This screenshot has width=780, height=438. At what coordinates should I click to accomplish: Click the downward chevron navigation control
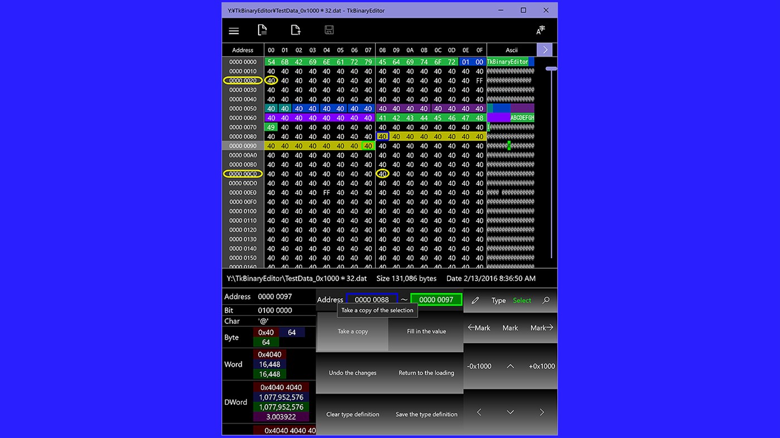(x=509, y=412)
